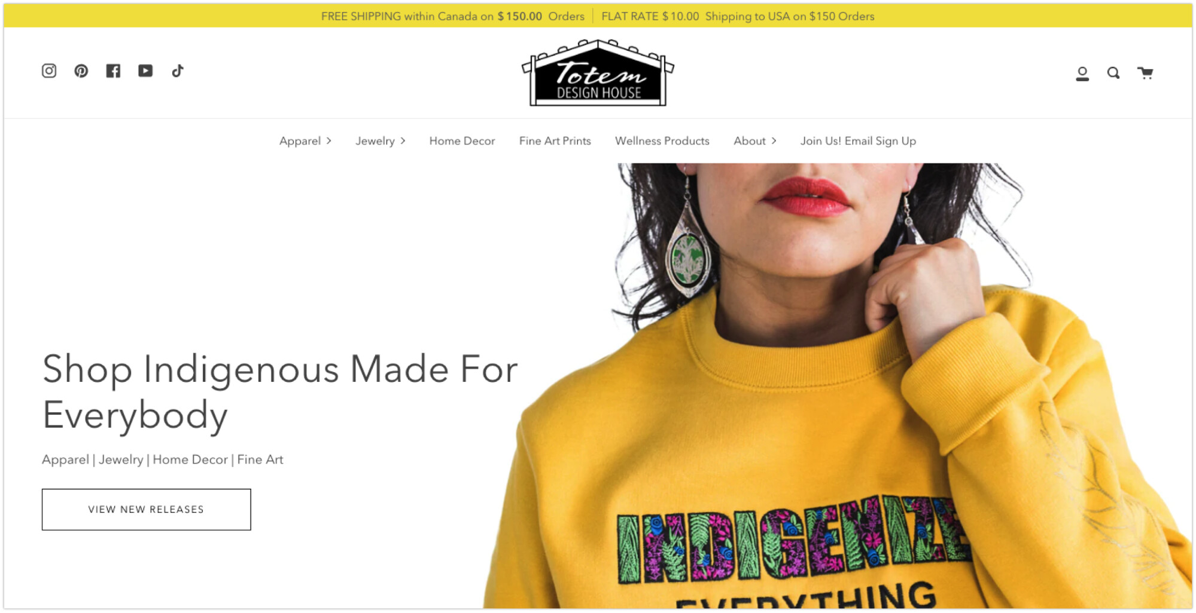Click the Totem Design House logo

point(598,73)
